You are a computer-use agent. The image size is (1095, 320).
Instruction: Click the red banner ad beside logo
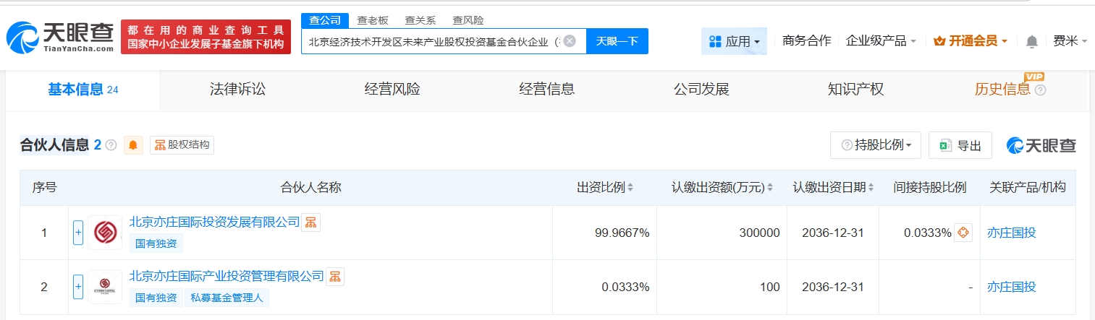tap(206, 37)
